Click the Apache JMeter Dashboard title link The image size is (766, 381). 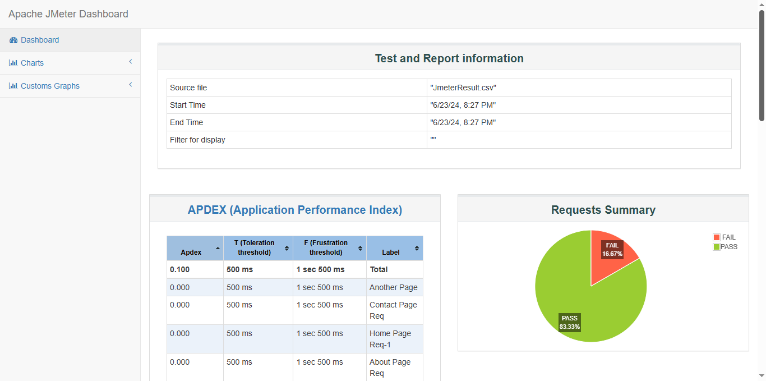68,14
